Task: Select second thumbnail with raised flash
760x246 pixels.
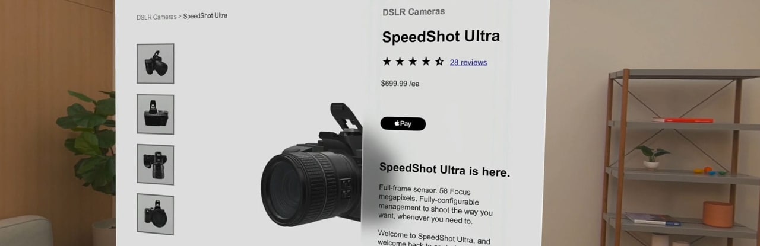Action: point(156,114)
